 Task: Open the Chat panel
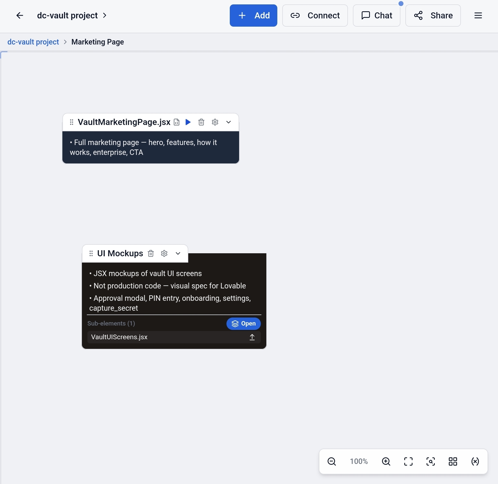377,15
